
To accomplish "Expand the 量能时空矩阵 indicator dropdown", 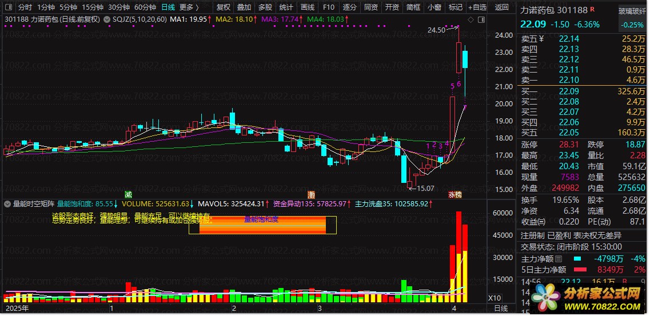I will (7, 204).
